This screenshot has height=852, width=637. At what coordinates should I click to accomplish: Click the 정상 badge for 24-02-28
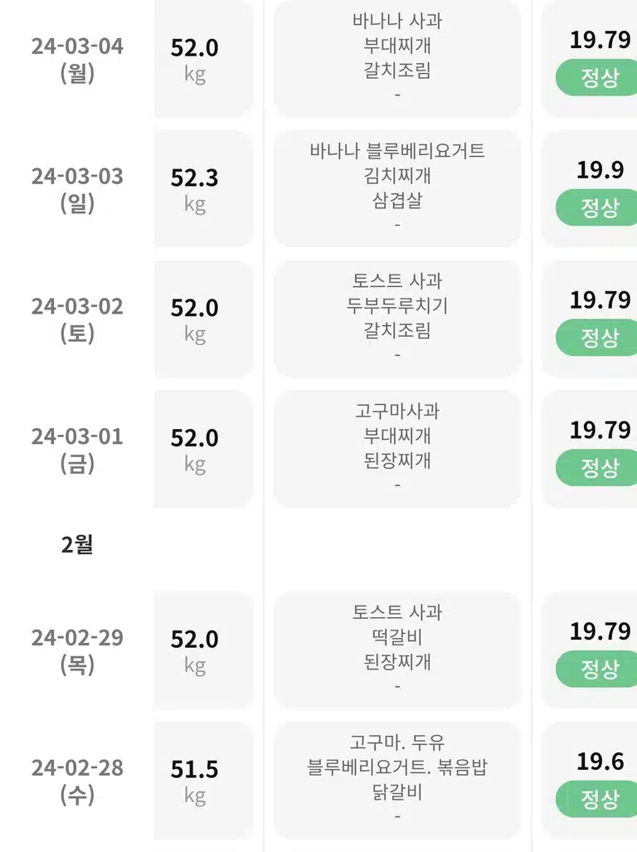(x=597, y=799)
